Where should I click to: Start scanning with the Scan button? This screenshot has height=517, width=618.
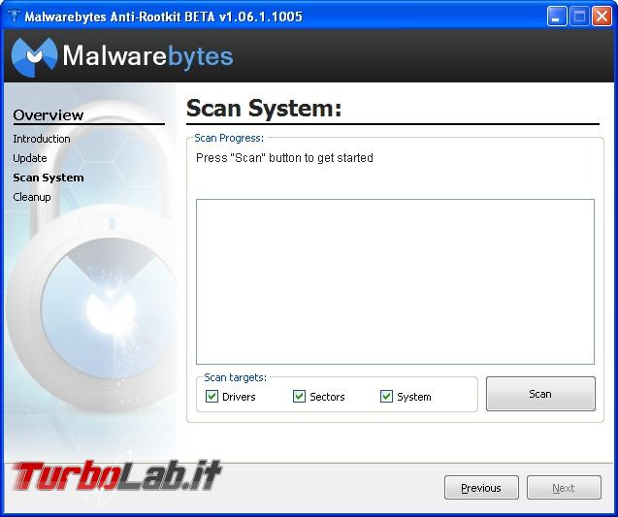pyautogui.click(x=540, y=394)
